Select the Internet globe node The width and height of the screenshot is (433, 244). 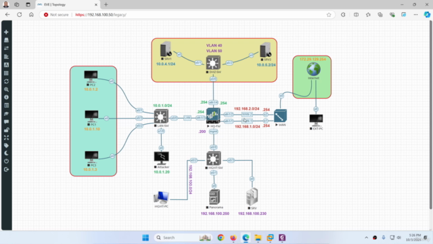tap(313, 69)
